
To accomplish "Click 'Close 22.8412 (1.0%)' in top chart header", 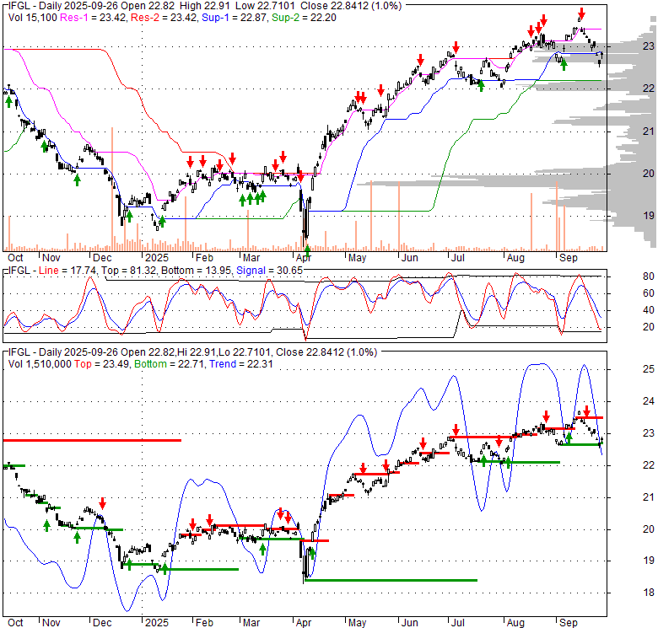I will (353, 6).
